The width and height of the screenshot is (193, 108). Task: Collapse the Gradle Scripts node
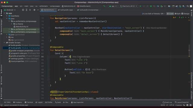[5, 43]
